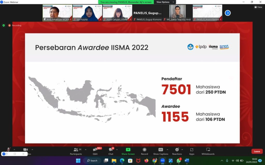
Task: Open the volume control in tray
Action: coord(237,161)
